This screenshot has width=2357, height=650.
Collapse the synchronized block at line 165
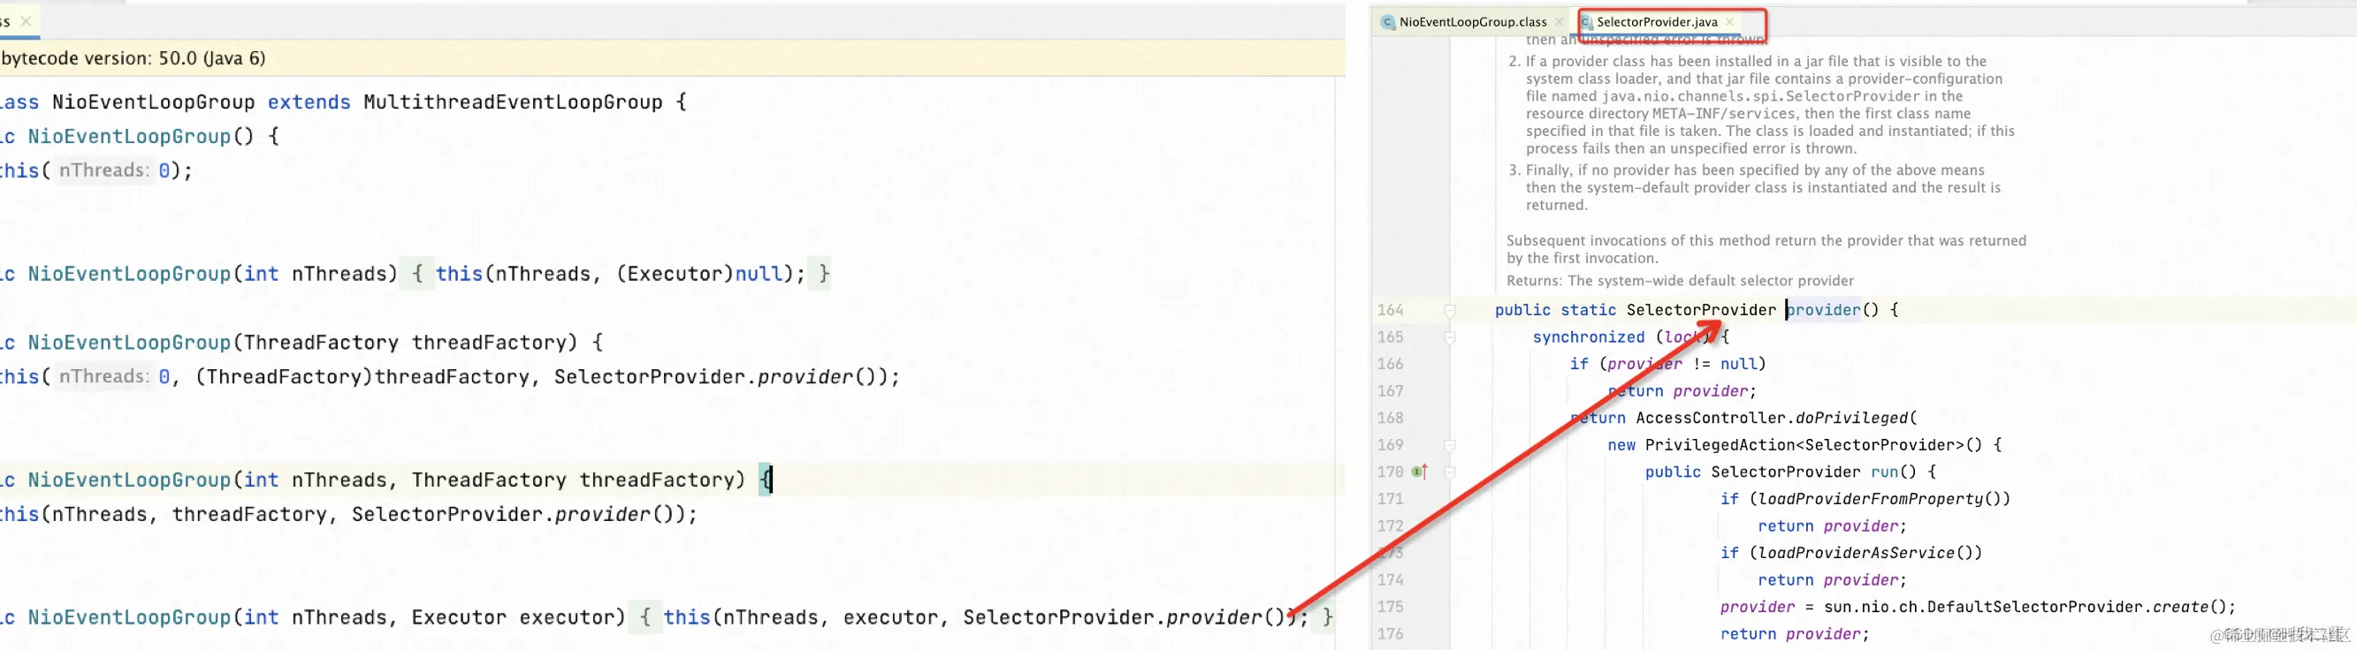tap(1449, 337)
